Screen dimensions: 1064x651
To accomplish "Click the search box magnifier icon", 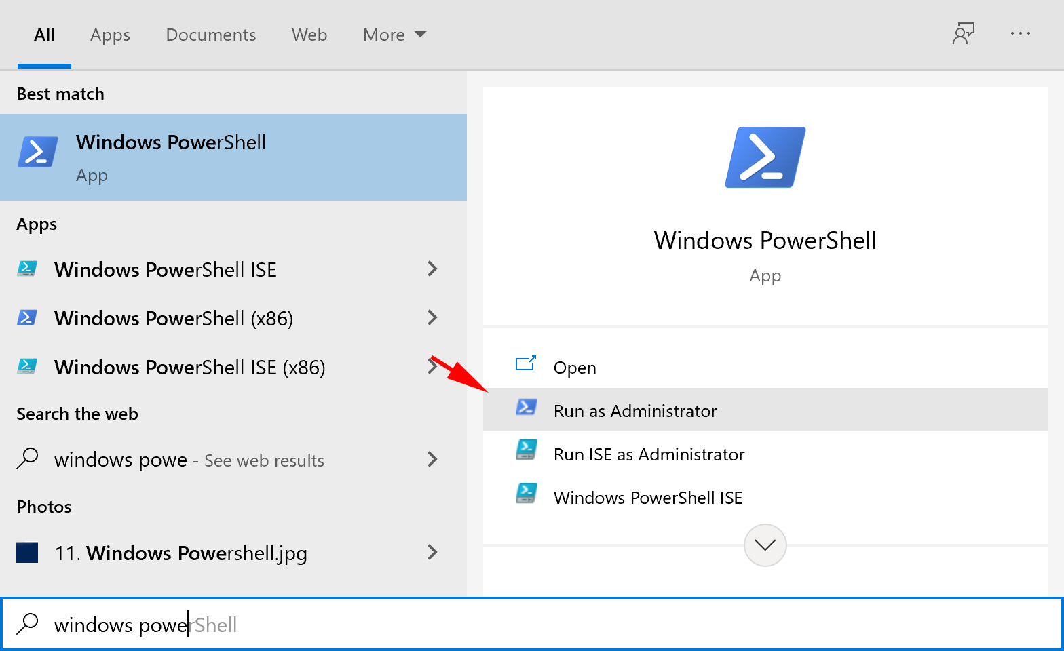I will click(27, 623).
